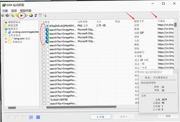Open the 方案 menu
The width and height of the screenshot is (180, 122).
pyautogui.click(x=5, y=11)
